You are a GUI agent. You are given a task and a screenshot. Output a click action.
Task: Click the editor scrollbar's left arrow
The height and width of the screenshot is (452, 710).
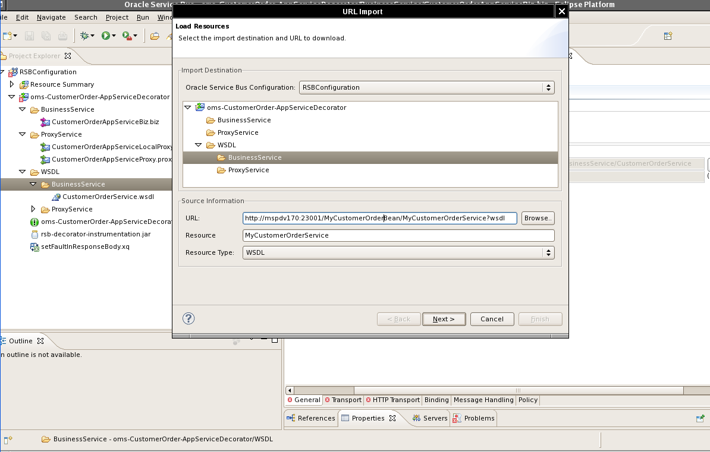click(290, 390)
